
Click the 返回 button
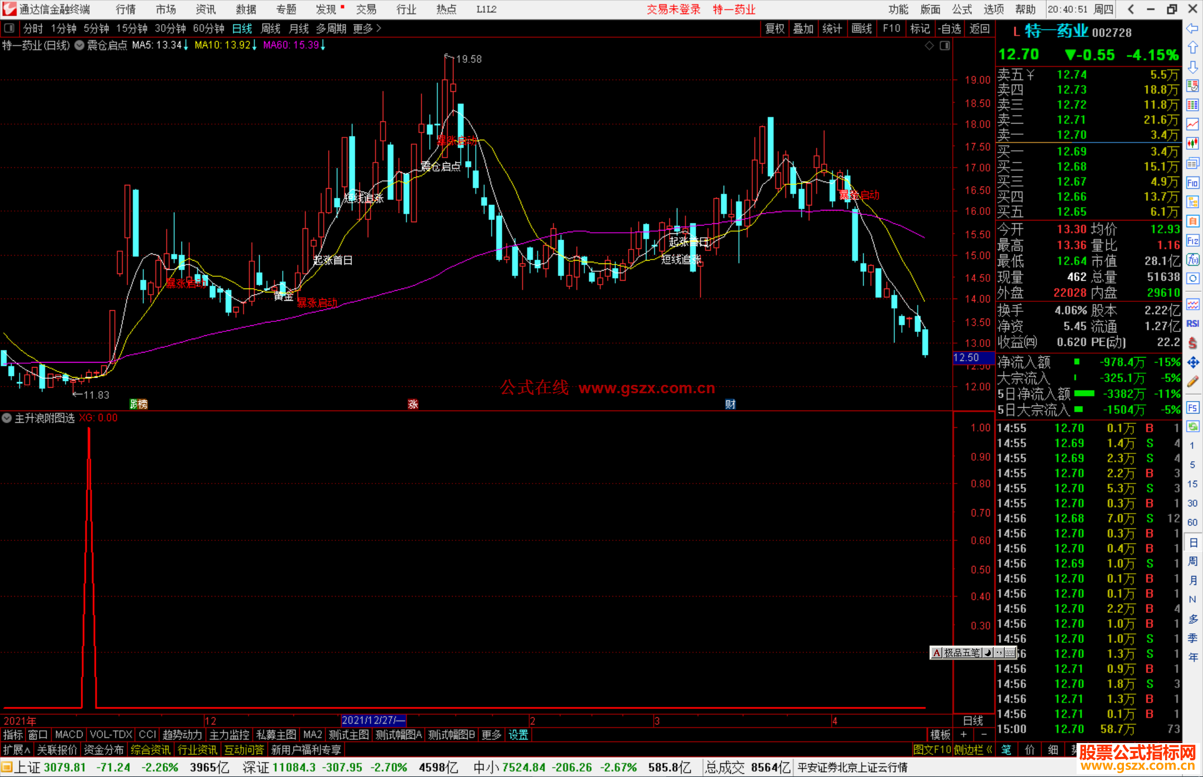click(980, 28)
